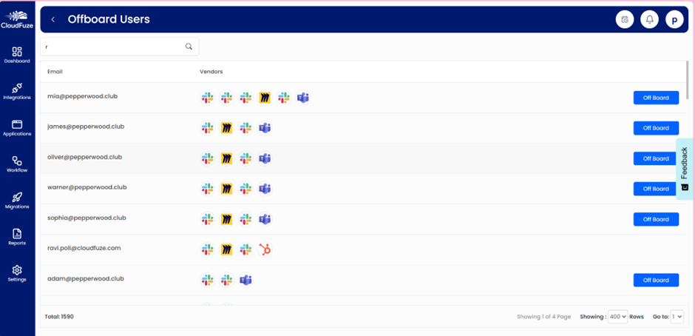Open the Dashboard from the sidebar

17,55
